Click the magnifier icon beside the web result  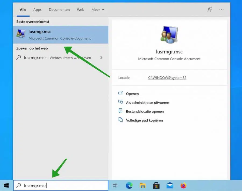coord(19,58)
